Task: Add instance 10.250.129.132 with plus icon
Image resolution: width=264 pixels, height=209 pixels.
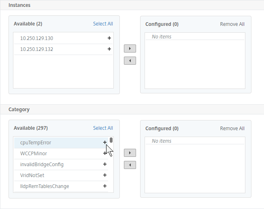Action: 109,49
